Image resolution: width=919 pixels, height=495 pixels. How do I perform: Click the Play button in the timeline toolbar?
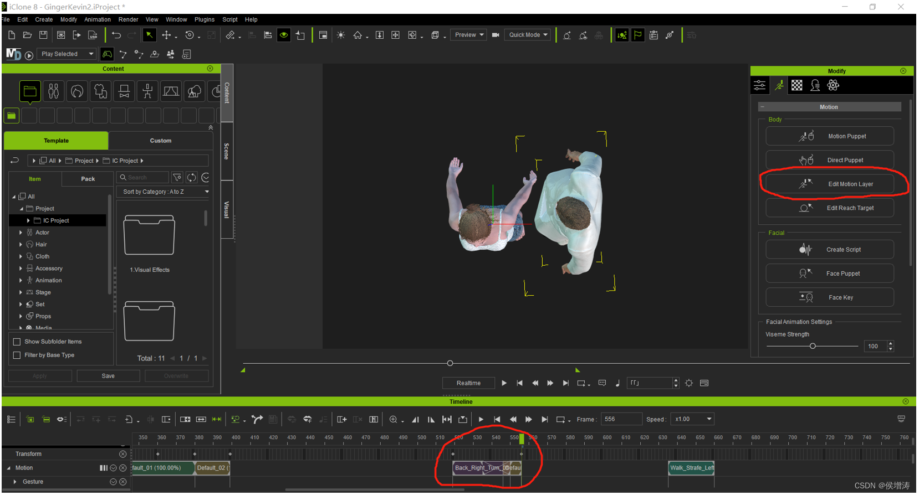[481, 420]
